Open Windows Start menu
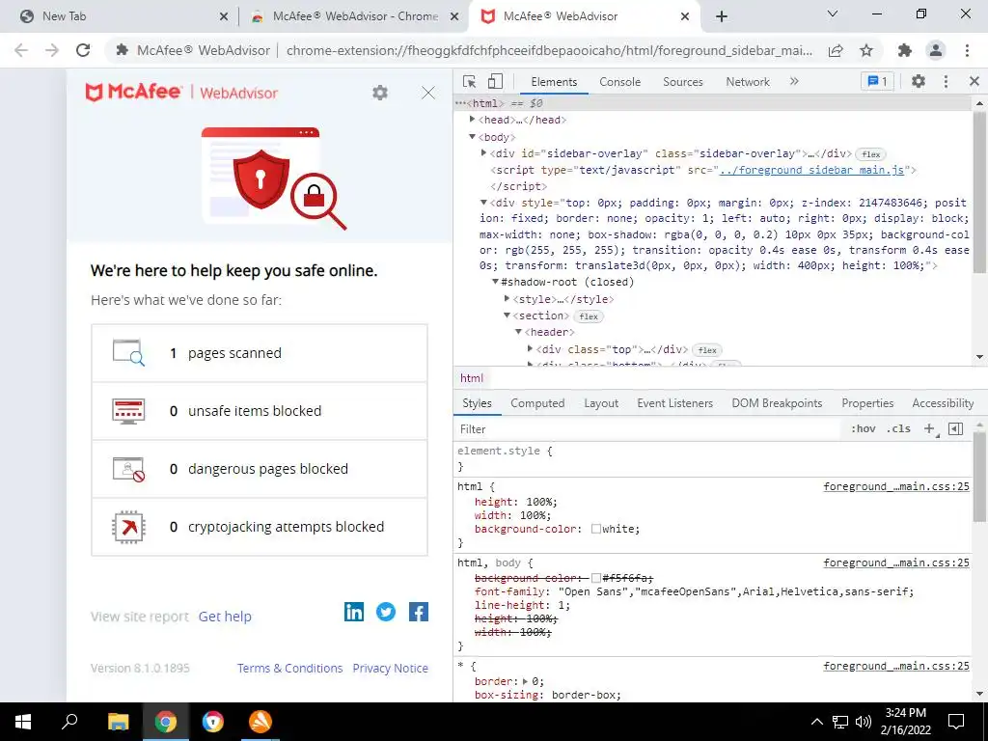 23,722
